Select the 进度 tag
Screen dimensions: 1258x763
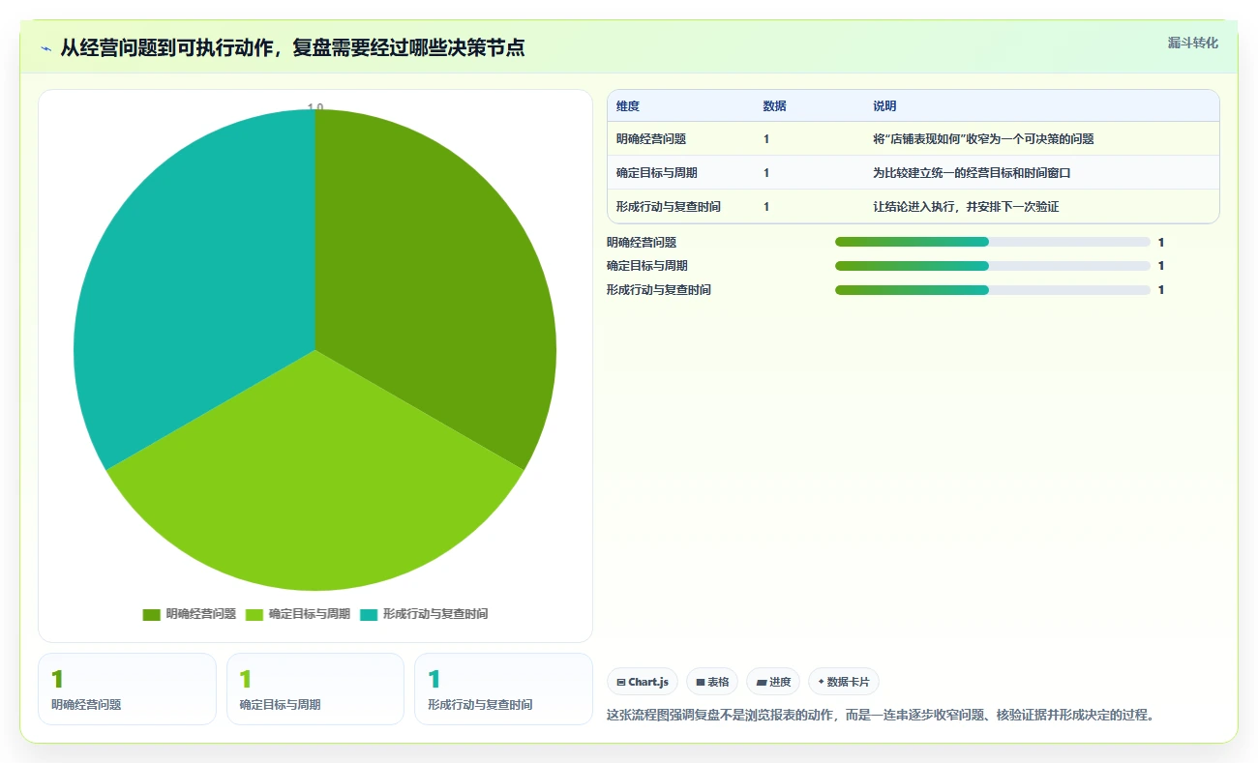tap(773, 682)
